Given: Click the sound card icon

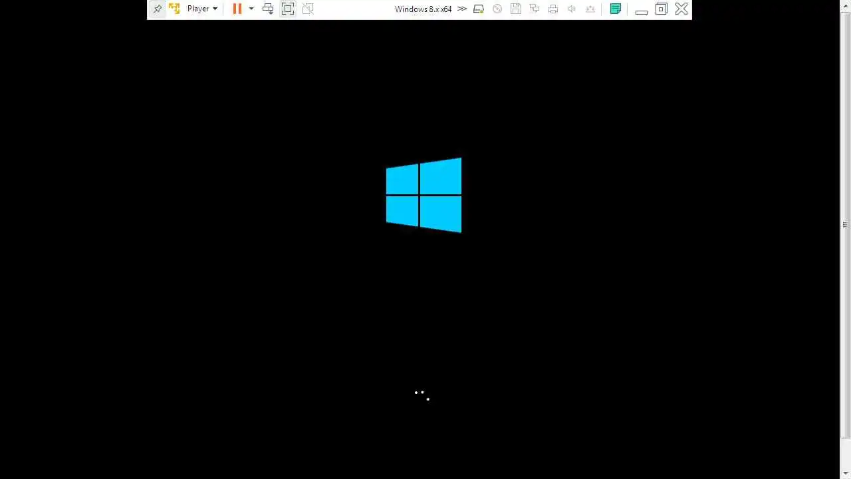Looking at the screenshot, I should (572, 9).
